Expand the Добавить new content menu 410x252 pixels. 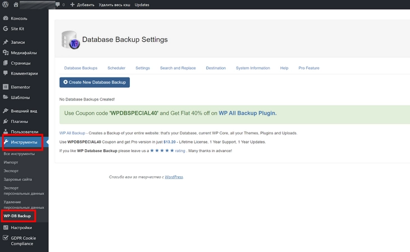tap(83, 4)
